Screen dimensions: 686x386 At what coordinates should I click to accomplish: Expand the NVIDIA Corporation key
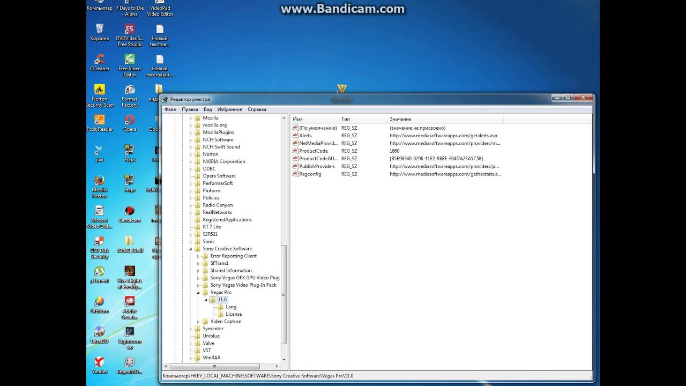click(190, 161)
